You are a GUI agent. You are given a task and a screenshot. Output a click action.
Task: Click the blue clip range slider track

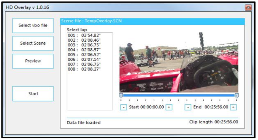(179, 95)
